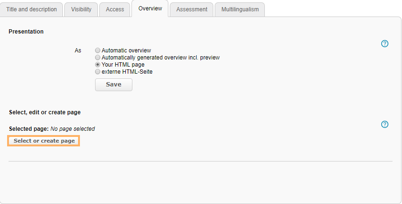This screenshot has height=204, width=402.
Task: Select the Automatic overview radio option
Action: (x=98, y=51)
